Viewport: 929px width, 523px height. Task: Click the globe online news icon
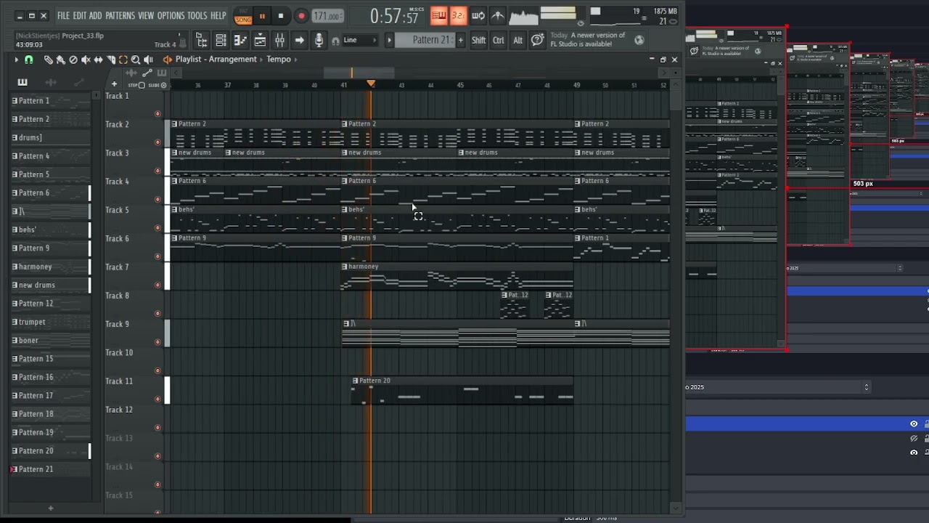click(x=639, y=41)
